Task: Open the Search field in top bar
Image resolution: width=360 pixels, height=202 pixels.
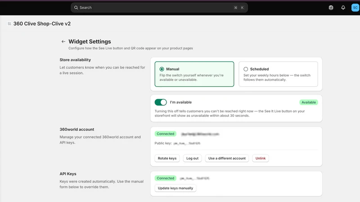Action: [x=159, y=8]
